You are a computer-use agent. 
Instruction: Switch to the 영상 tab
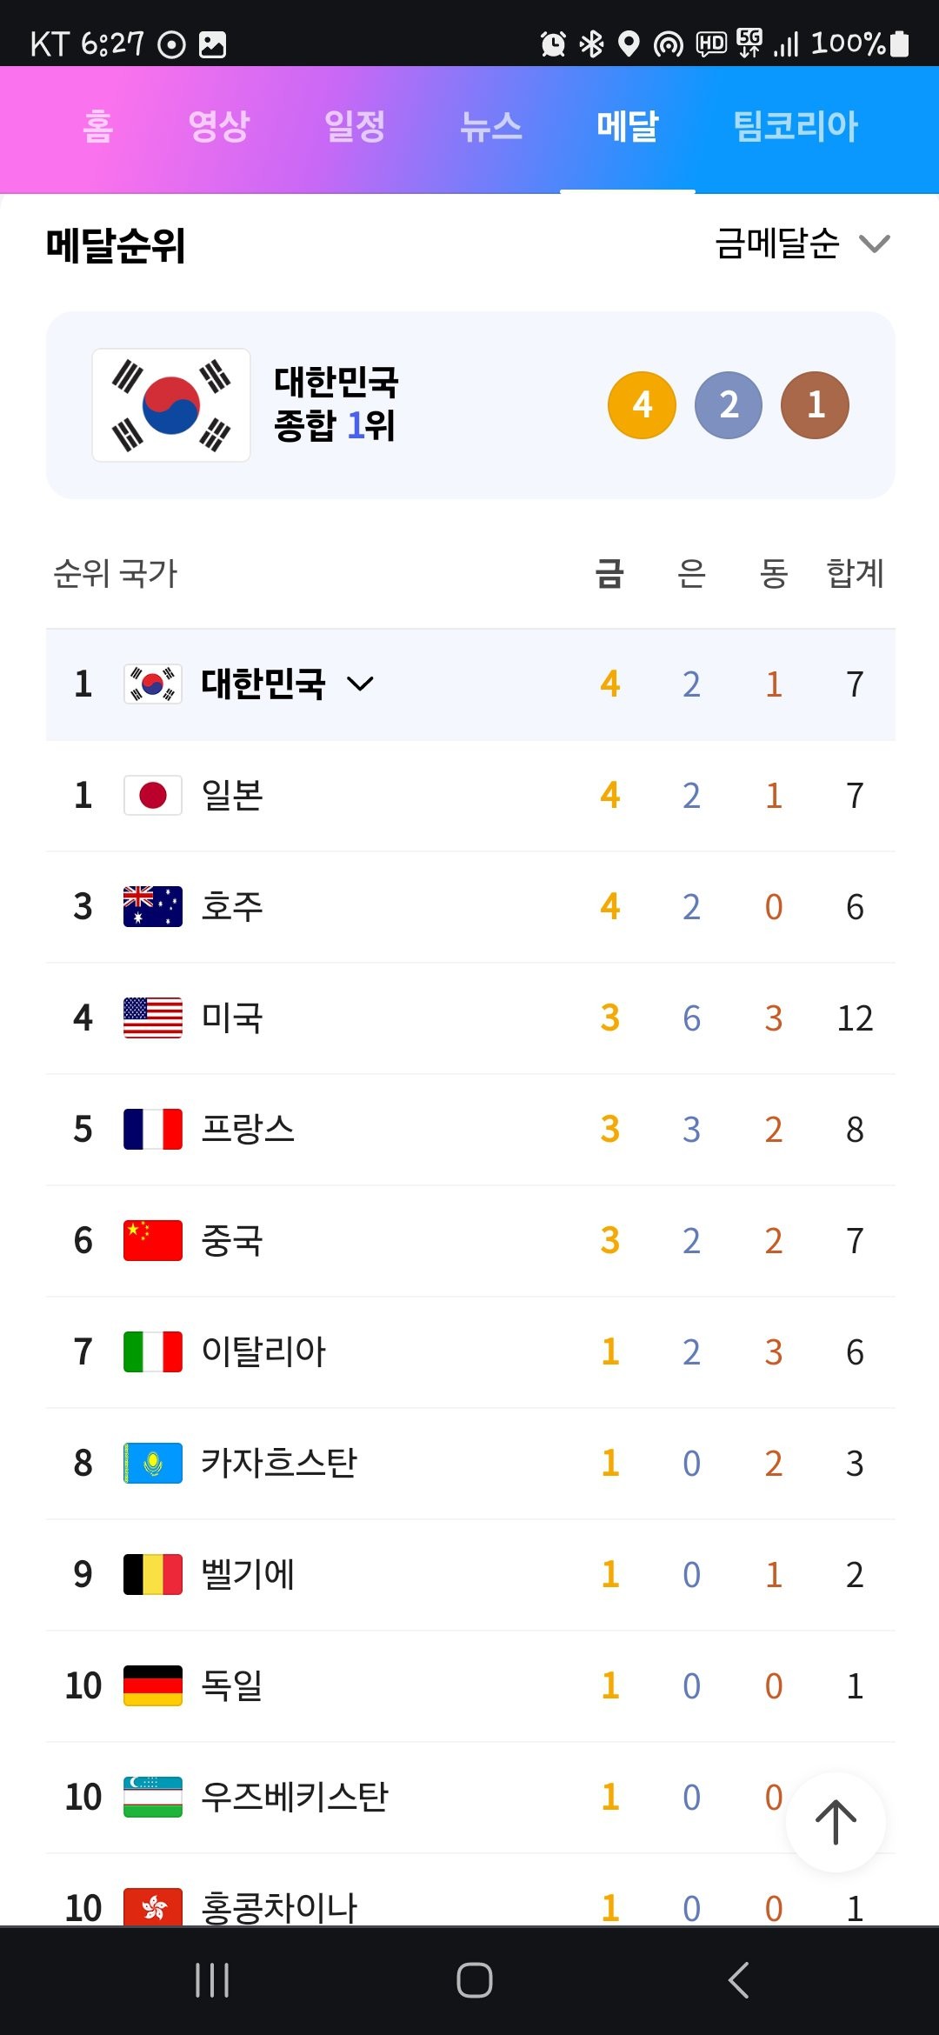click(x=218, y=127)
